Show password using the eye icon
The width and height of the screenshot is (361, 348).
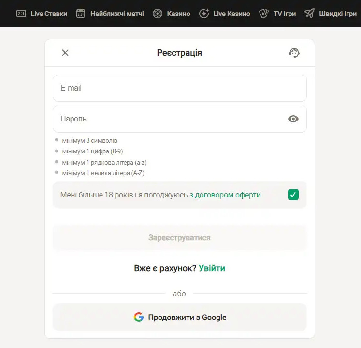293,119
